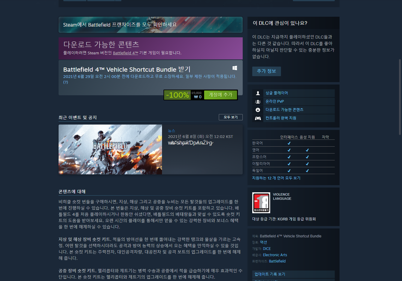Viewport: 402px width, 281px height.
Task: Open the Battlefield franchise banner on Steam
Action: click(150, 25)
